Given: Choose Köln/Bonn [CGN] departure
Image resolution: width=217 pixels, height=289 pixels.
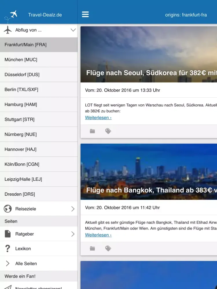Looking at the screenshot, I should 39,164.
